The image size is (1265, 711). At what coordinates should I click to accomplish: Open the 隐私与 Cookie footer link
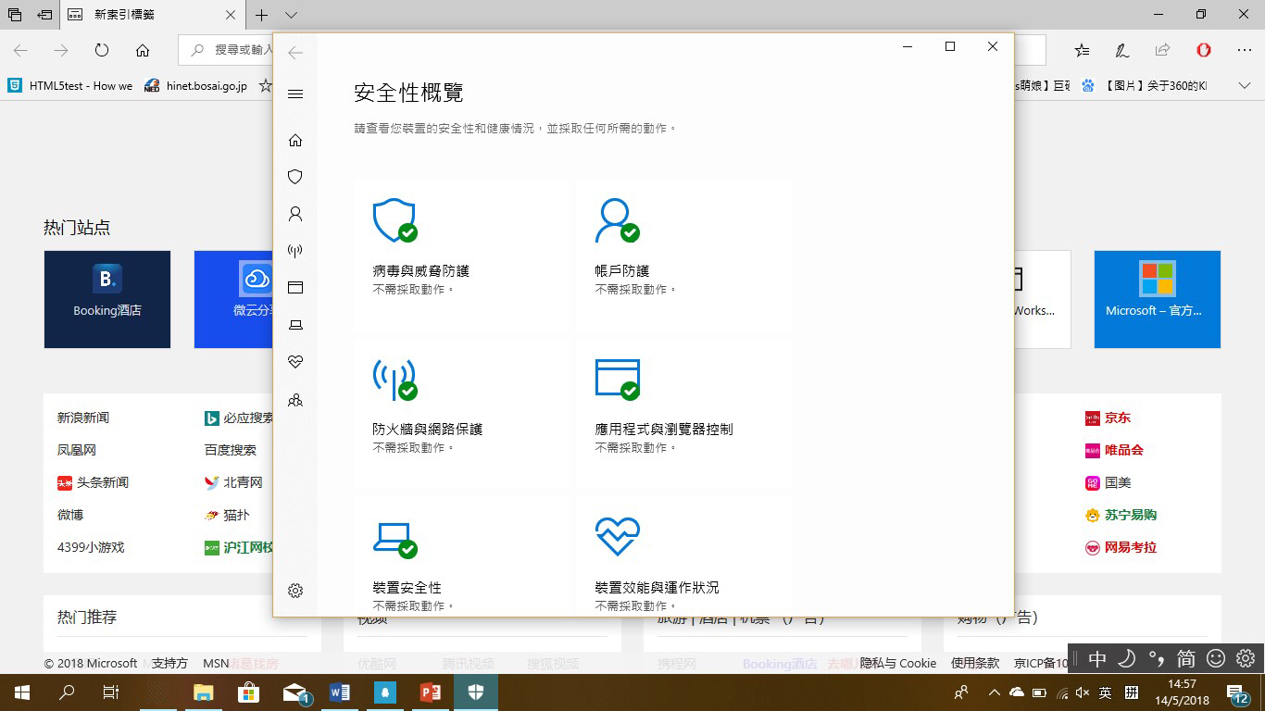click(x=898, y=663)
